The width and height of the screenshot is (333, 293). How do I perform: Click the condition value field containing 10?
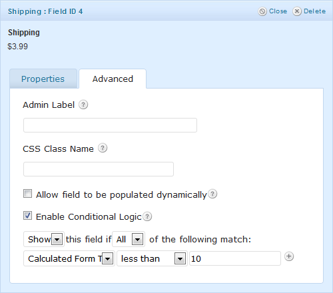(x=235, y=258)
